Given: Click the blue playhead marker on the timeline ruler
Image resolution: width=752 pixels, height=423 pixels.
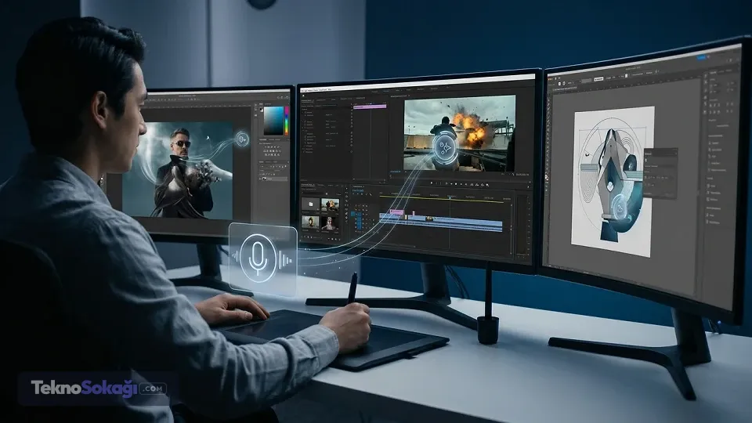Looking at the screenshot, I should pyautogui.click(x=450, y=197).
